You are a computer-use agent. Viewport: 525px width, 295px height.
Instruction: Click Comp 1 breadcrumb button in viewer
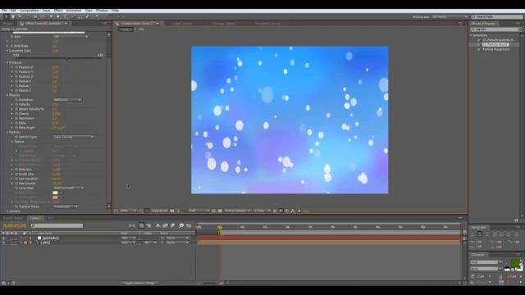pyautogui.click(x=126, y=29)
